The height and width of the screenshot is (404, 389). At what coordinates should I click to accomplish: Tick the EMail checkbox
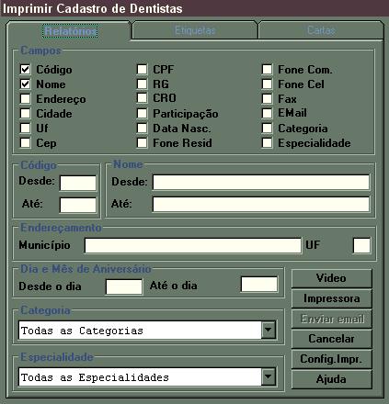(267, 113)
